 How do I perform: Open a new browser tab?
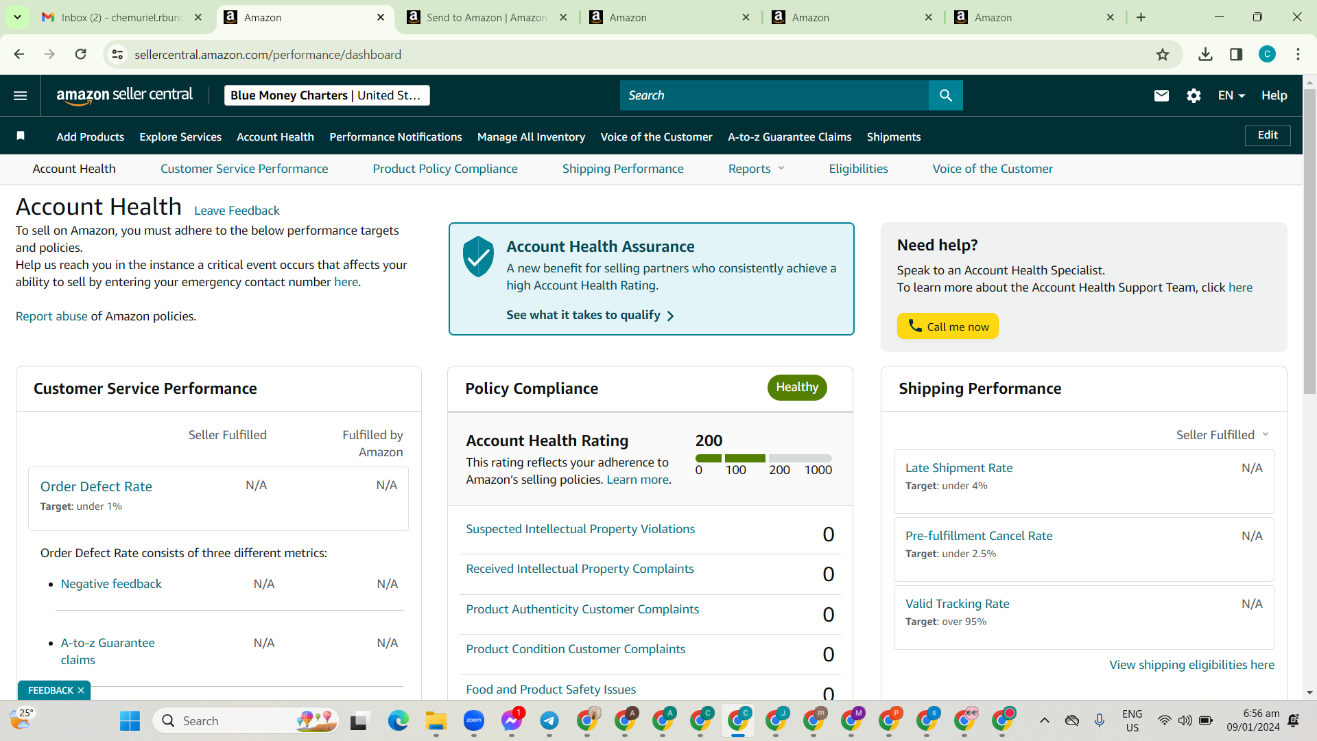click(x=1141, y=17)
